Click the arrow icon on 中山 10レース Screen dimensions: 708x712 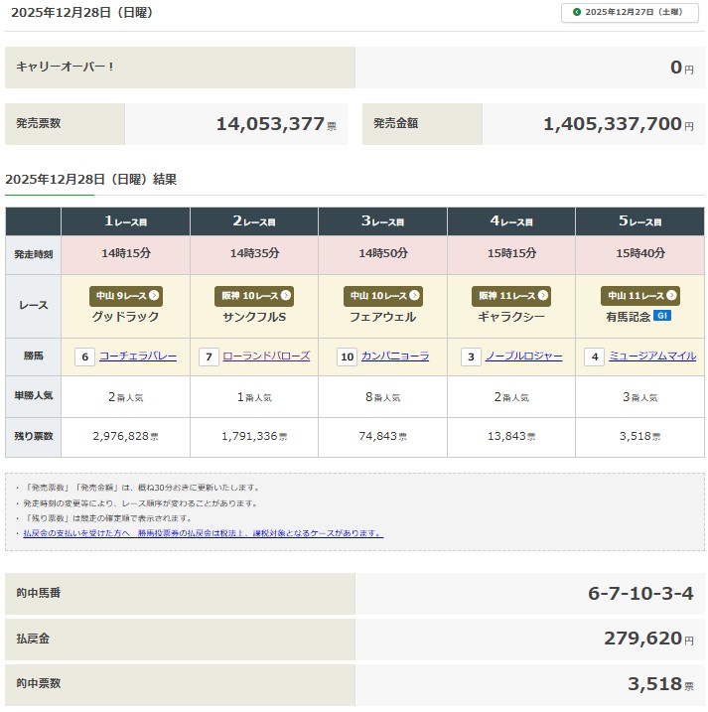[414, 296]
